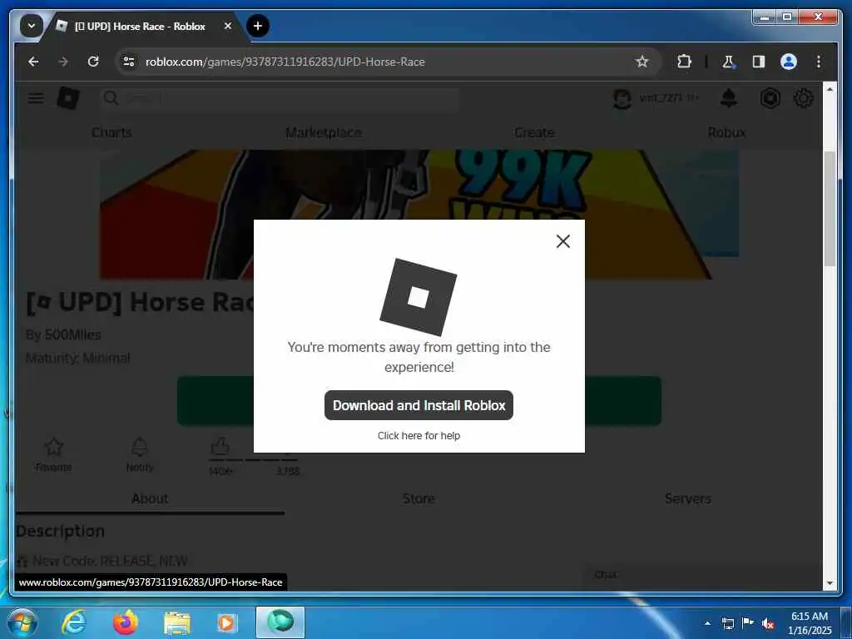Open the Chat panel
The width and height of the screenshot is (852, 639).
tap(704, 575)
